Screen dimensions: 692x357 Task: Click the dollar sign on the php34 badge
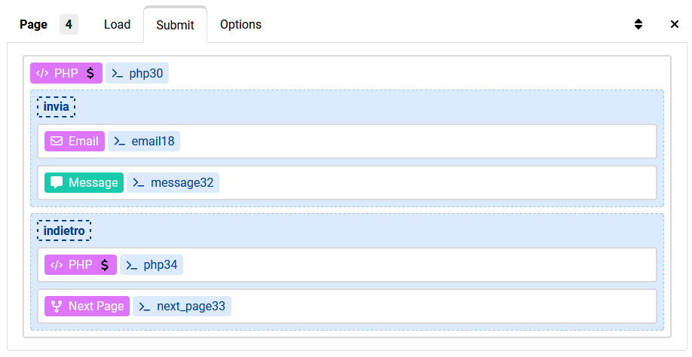(x=105, y=264)
